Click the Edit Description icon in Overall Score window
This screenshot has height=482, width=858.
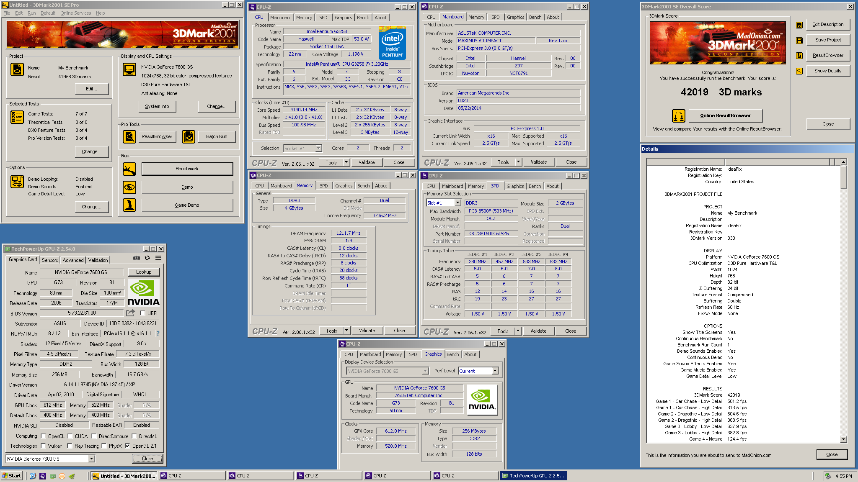[799, 25]
